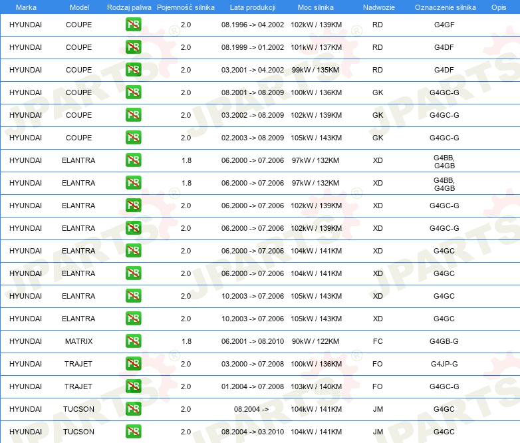Click the fuel icon in the TUCSON row without an end date

[x=133, y=409]
